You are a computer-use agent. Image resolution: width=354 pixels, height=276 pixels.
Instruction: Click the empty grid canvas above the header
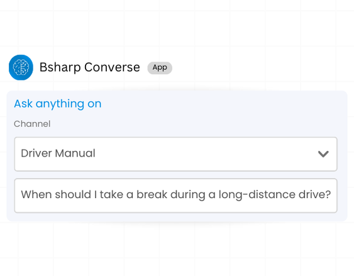pyautogui.click(x=176, y=25)
